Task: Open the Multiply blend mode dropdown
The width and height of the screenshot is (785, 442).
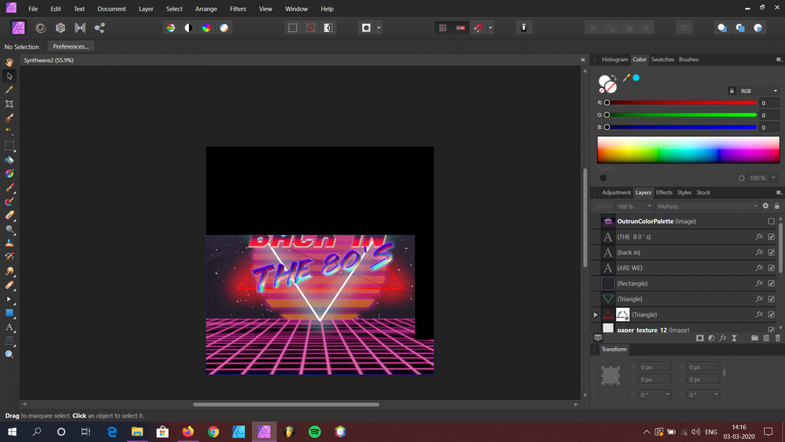Action: 706,206
